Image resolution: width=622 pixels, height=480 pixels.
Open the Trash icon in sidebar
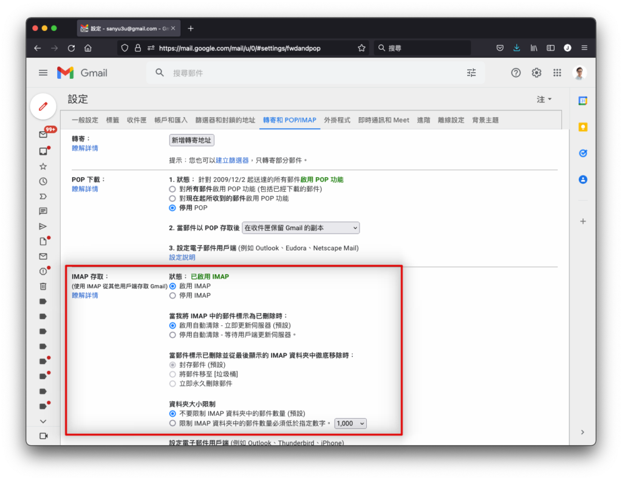[x=43, y=286]
